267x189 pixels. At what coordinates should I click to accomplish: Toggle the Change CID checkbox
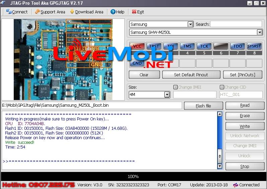pyautogui.click(x=222, y=87)
